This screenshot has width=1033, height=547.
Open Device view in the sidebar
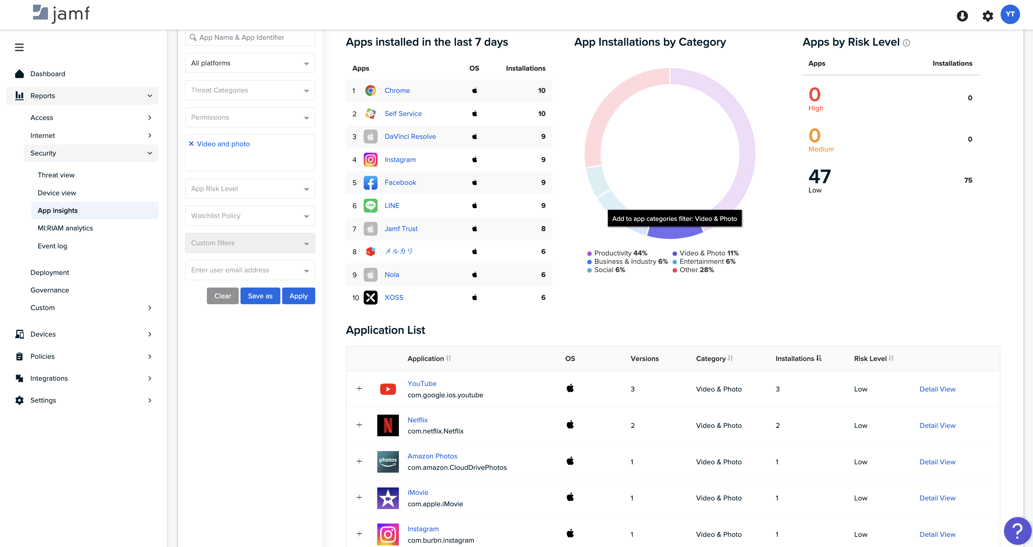coord(57,193)
